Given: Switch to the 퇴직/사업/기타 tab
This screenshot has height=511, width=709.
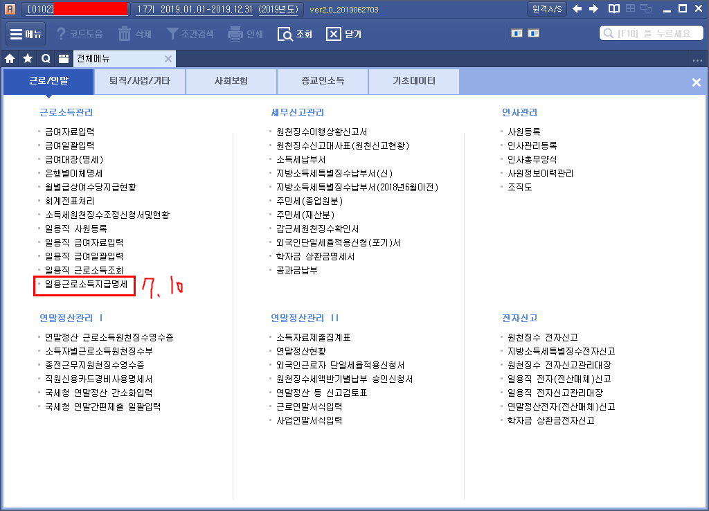Looking at the screenshot, I should [x=140, y=81].
